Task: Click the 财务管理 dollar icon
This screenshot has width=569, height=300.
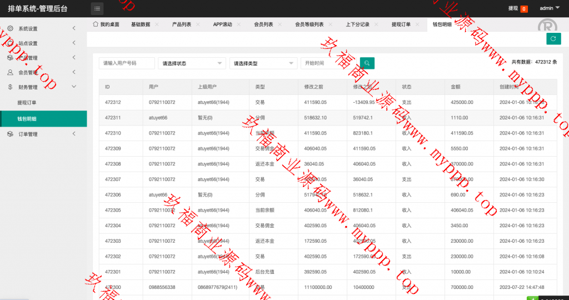Action: [x=10, y=87]
